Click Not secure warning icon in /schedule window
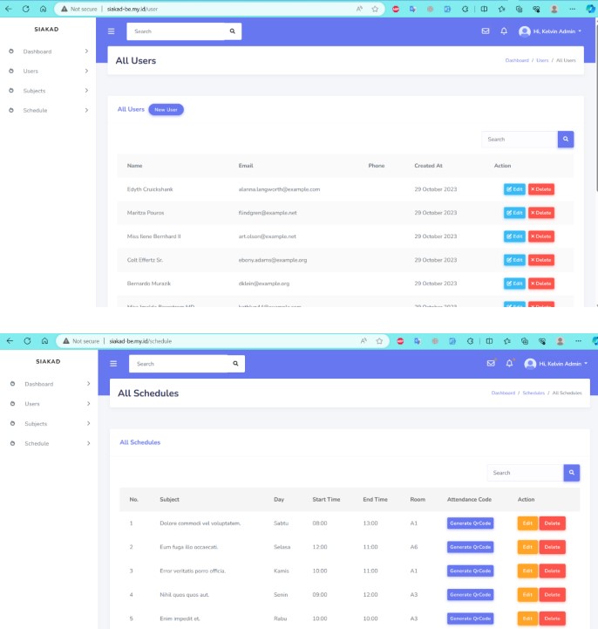Screen dimensions: 598x629 (x=66, y=341)
